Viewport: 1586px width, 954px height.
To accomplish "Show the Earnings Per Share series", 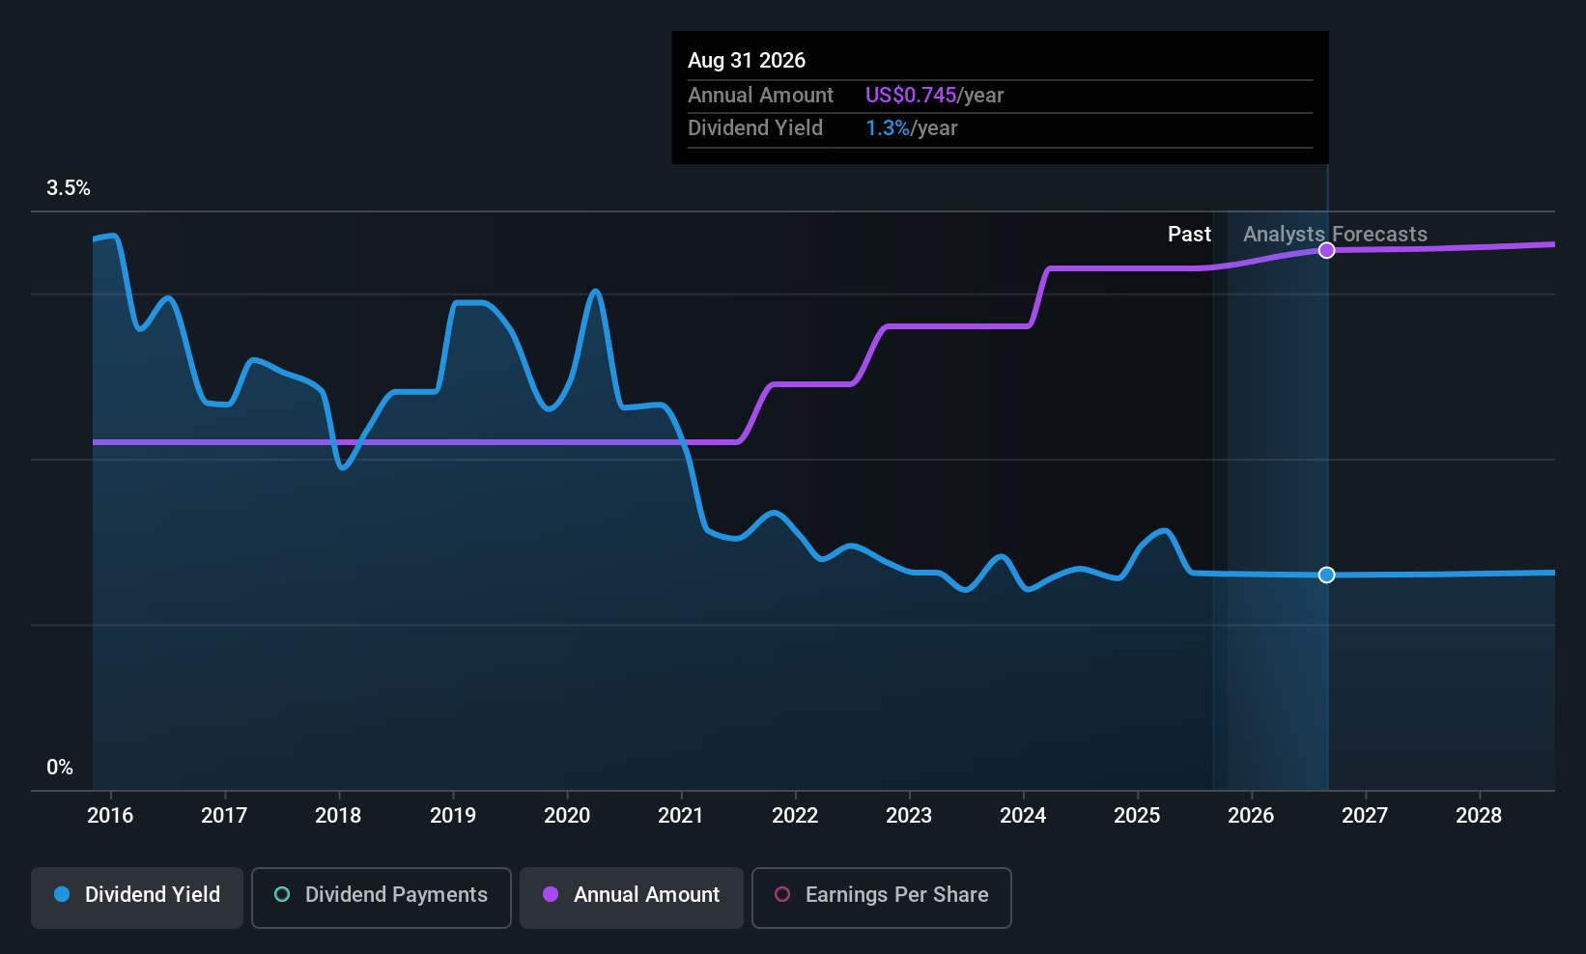I will tap(882, 895).
